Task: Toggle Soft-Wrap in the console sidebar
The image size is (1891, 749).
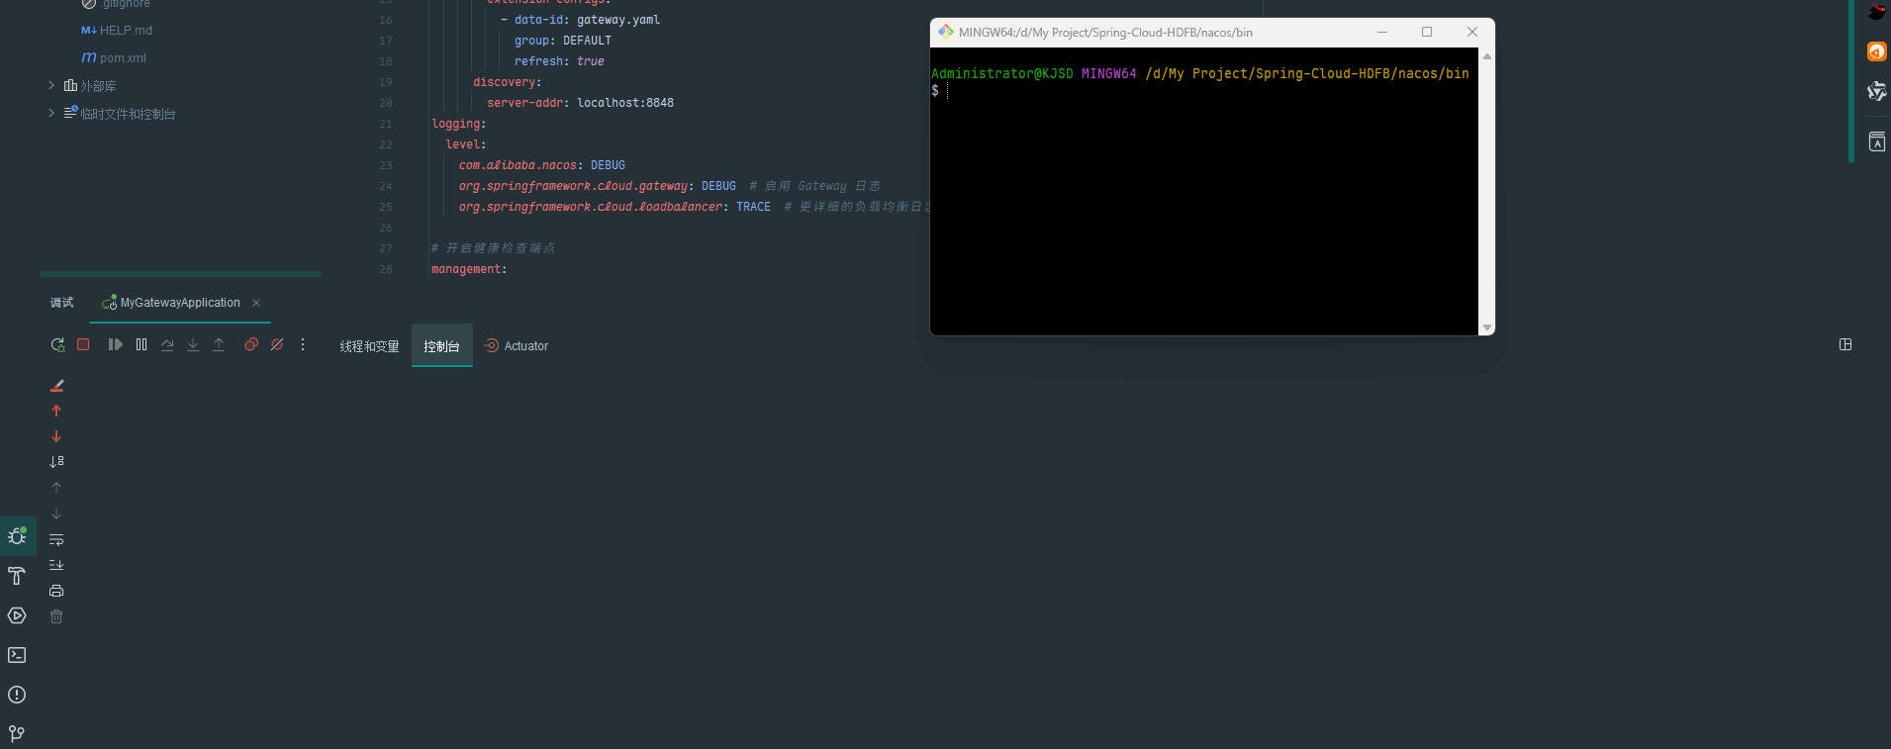Action: click(x=56, y=540)
